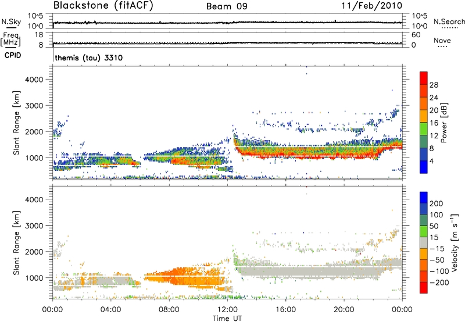
Task: Click the '24' power color bar label
Action: [434, 98]
